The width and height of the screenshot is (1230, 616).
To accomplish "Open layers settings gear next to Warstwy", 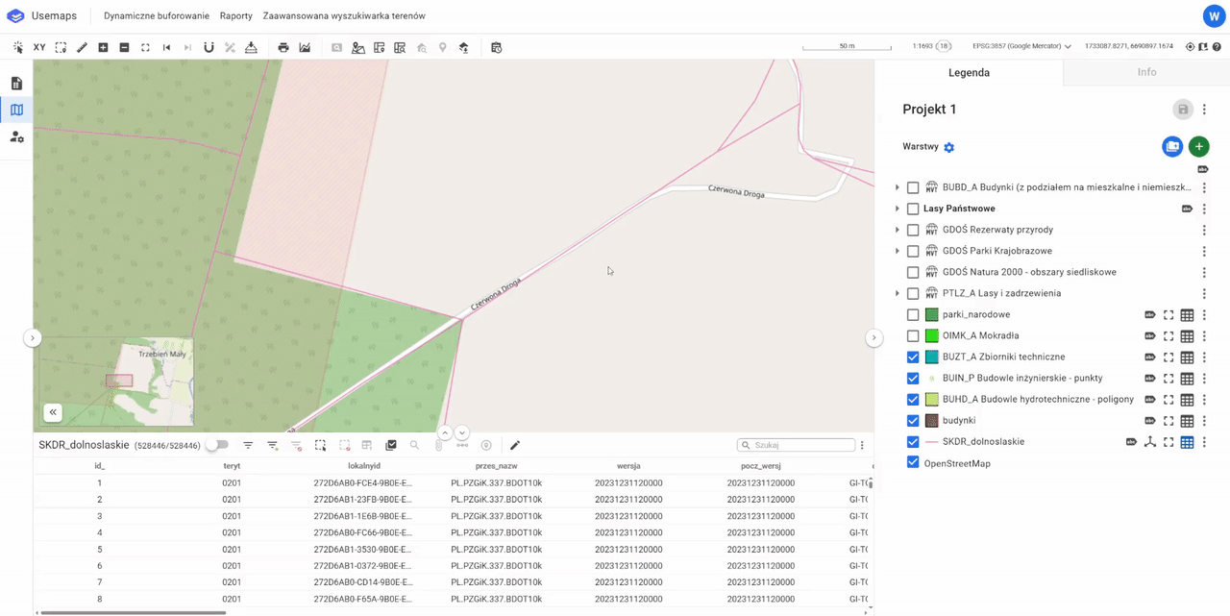I will click(949, 147).
